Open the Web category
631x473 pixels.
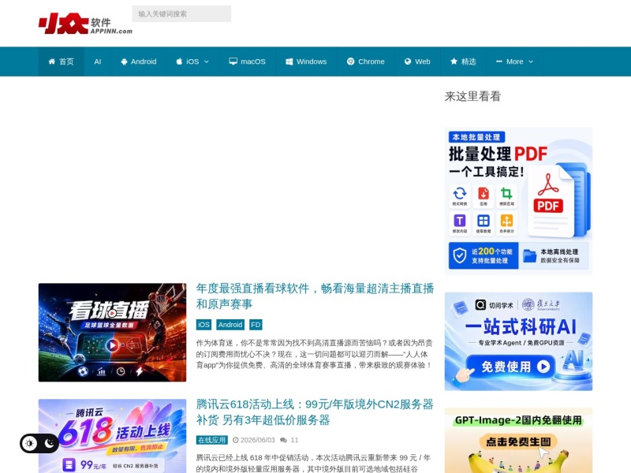417,61
